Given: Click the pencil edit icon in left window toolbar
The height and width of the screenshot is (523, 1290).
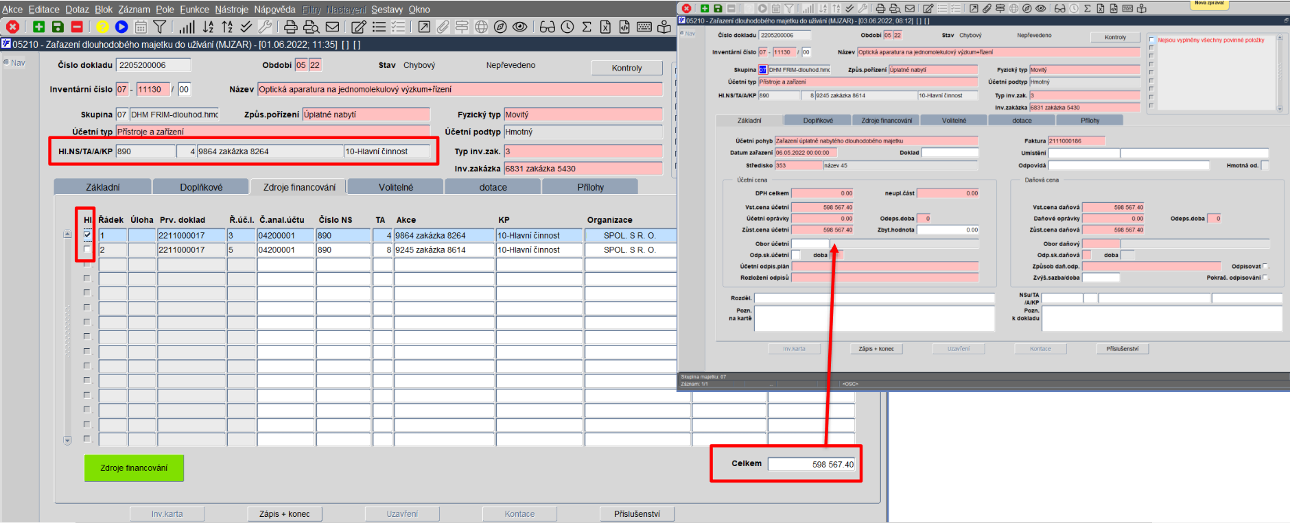Looking at the screenshot, I should pyautogui.click(x=359, y=27).
